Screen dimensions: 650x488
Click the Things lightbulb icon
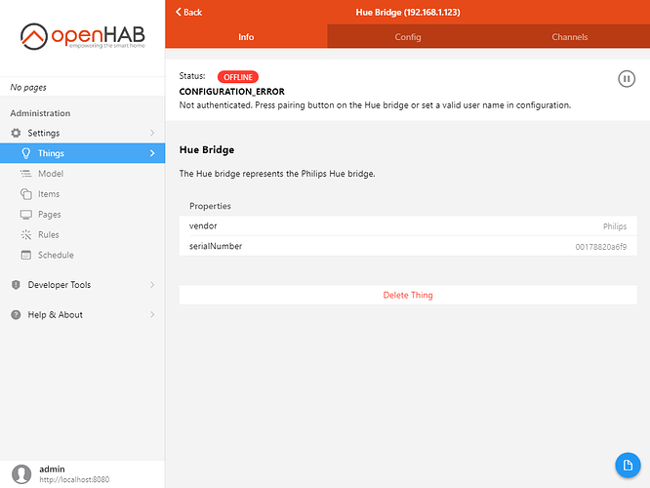26,153
